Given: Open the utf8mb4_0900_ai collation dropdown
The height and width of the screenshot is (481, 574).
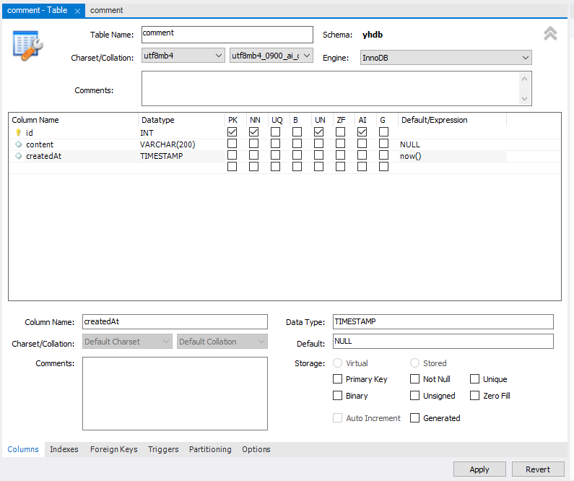Looking at the screenshot, I should point(271,56).
